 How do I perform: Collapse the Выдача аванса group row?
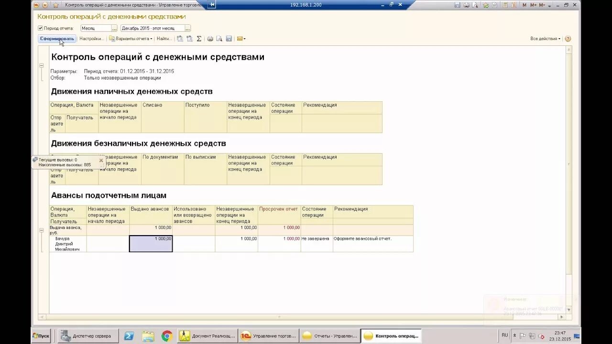pos(42,230)
